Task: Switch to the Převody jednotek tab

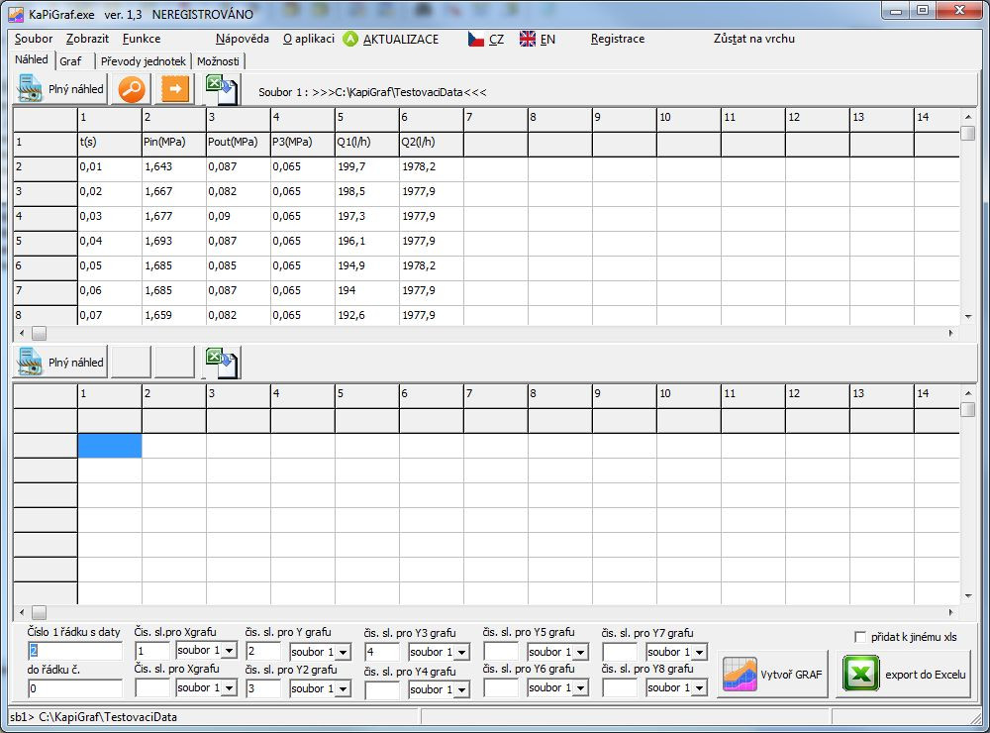Action: (144, 61)
